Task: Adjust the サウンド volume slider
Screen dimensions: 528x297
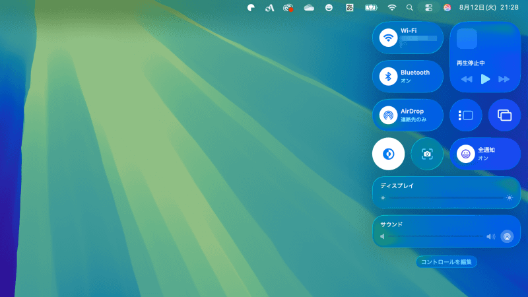Action: tap(435, 237)
